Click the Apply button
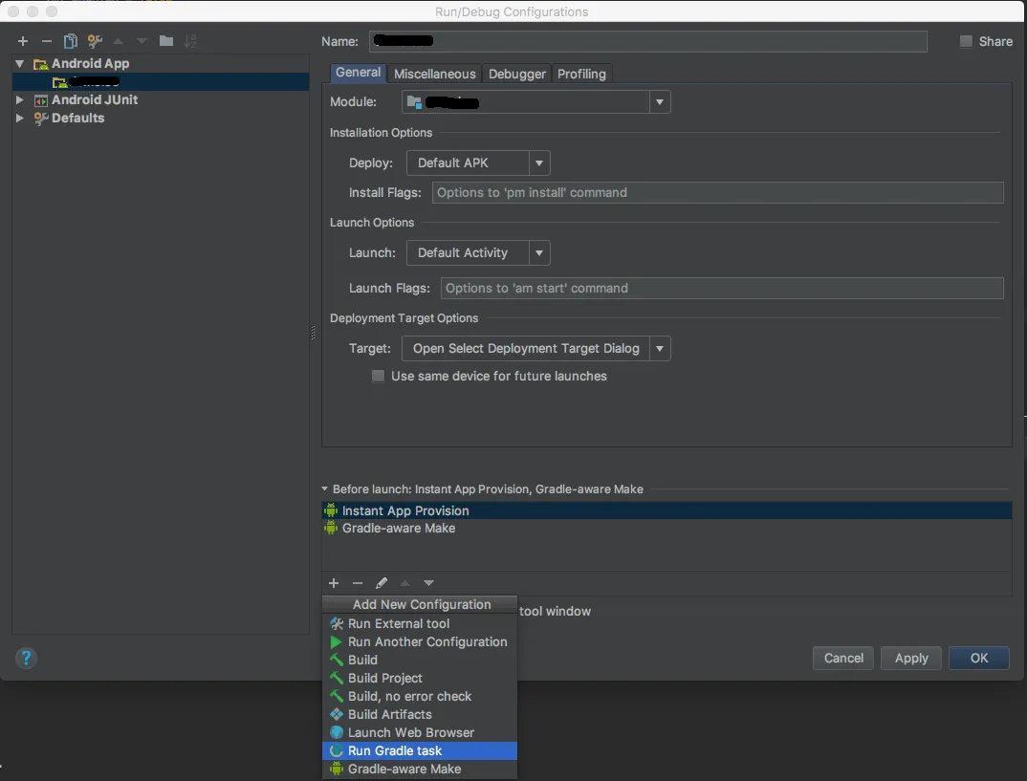Viewport: 1027px width, 781px height. point(911,658)
